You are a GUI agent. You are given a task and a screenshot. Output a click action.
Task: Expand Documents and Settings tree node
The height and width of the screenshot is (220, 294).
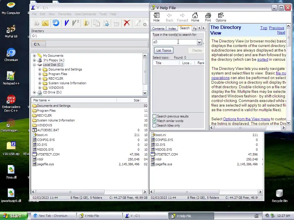[x=40, y=69]
